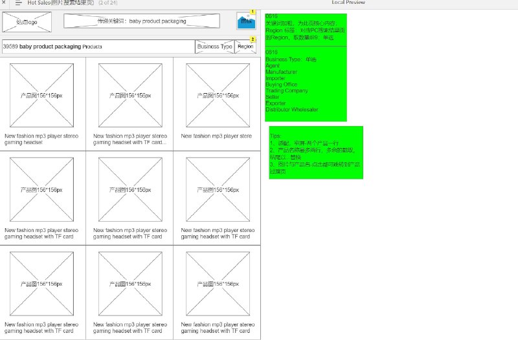Expand the Region filter
The image size is (518, 340).
coord(245,47)
